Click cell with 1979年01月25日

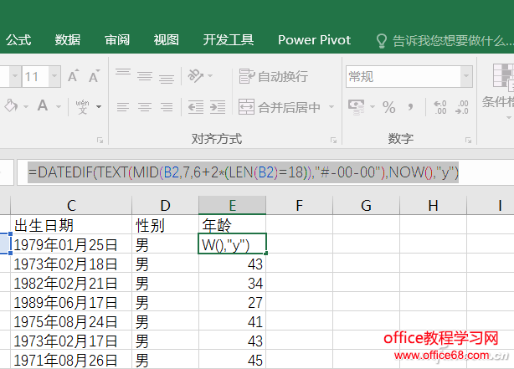tap(71, 243)
